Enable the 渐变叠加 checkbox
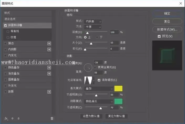Screen dimensions: 185x124 (x=6, y=74)
